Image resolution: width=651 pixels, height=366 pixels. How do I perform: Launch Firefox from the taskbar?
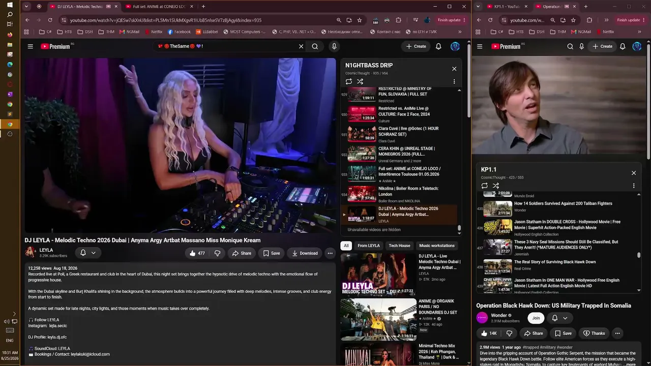click(x=10, y=35)
